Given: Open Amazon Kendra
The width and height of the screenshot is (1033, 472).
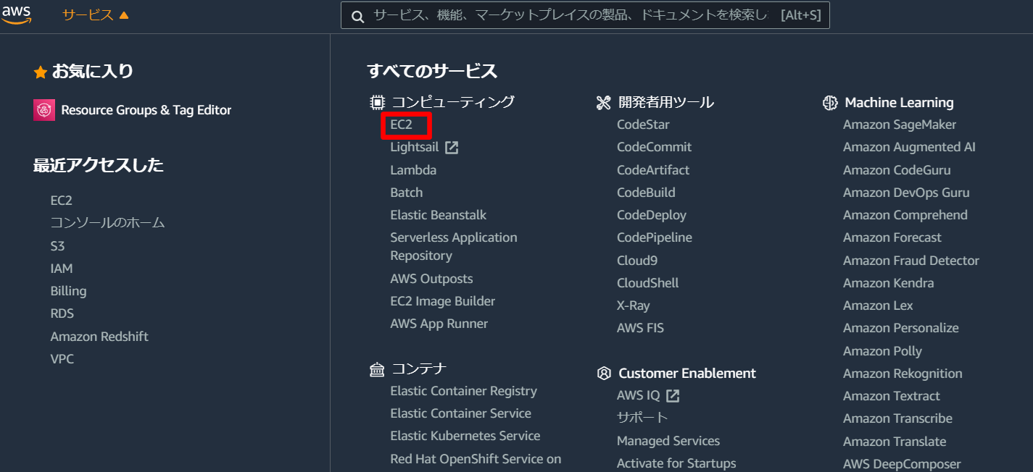Looking at the screenshot, I should (x=889, y=283).
